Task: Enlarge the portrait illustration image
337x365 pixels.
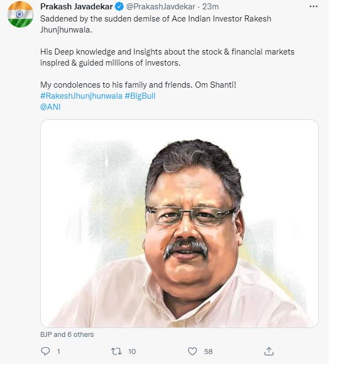Action: point(180,223)
